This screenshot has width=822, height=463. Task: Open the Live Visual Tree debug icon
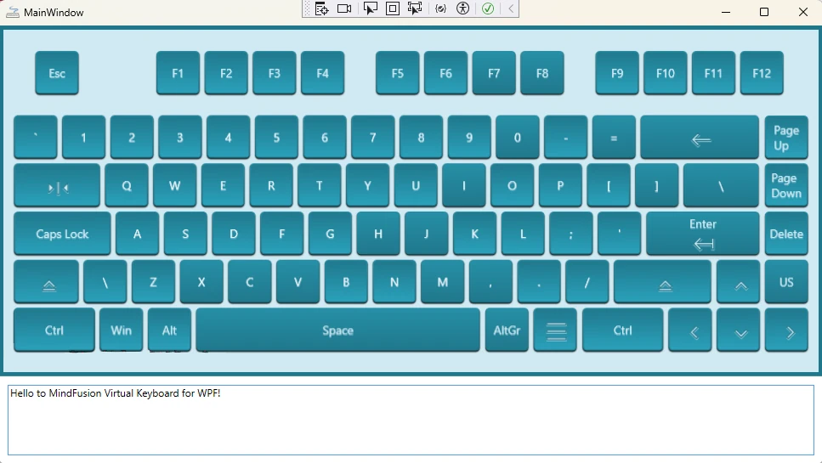coord(321,8)
